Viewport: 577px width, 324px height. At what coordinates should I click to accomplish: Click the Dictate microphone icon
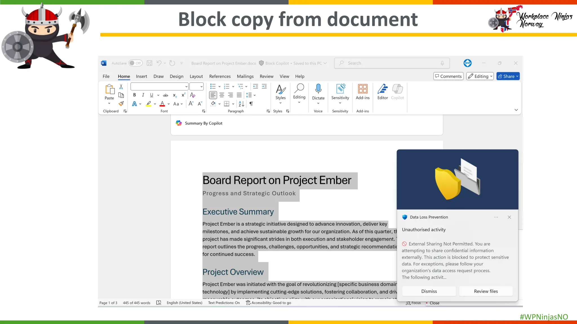pos(318,89)
